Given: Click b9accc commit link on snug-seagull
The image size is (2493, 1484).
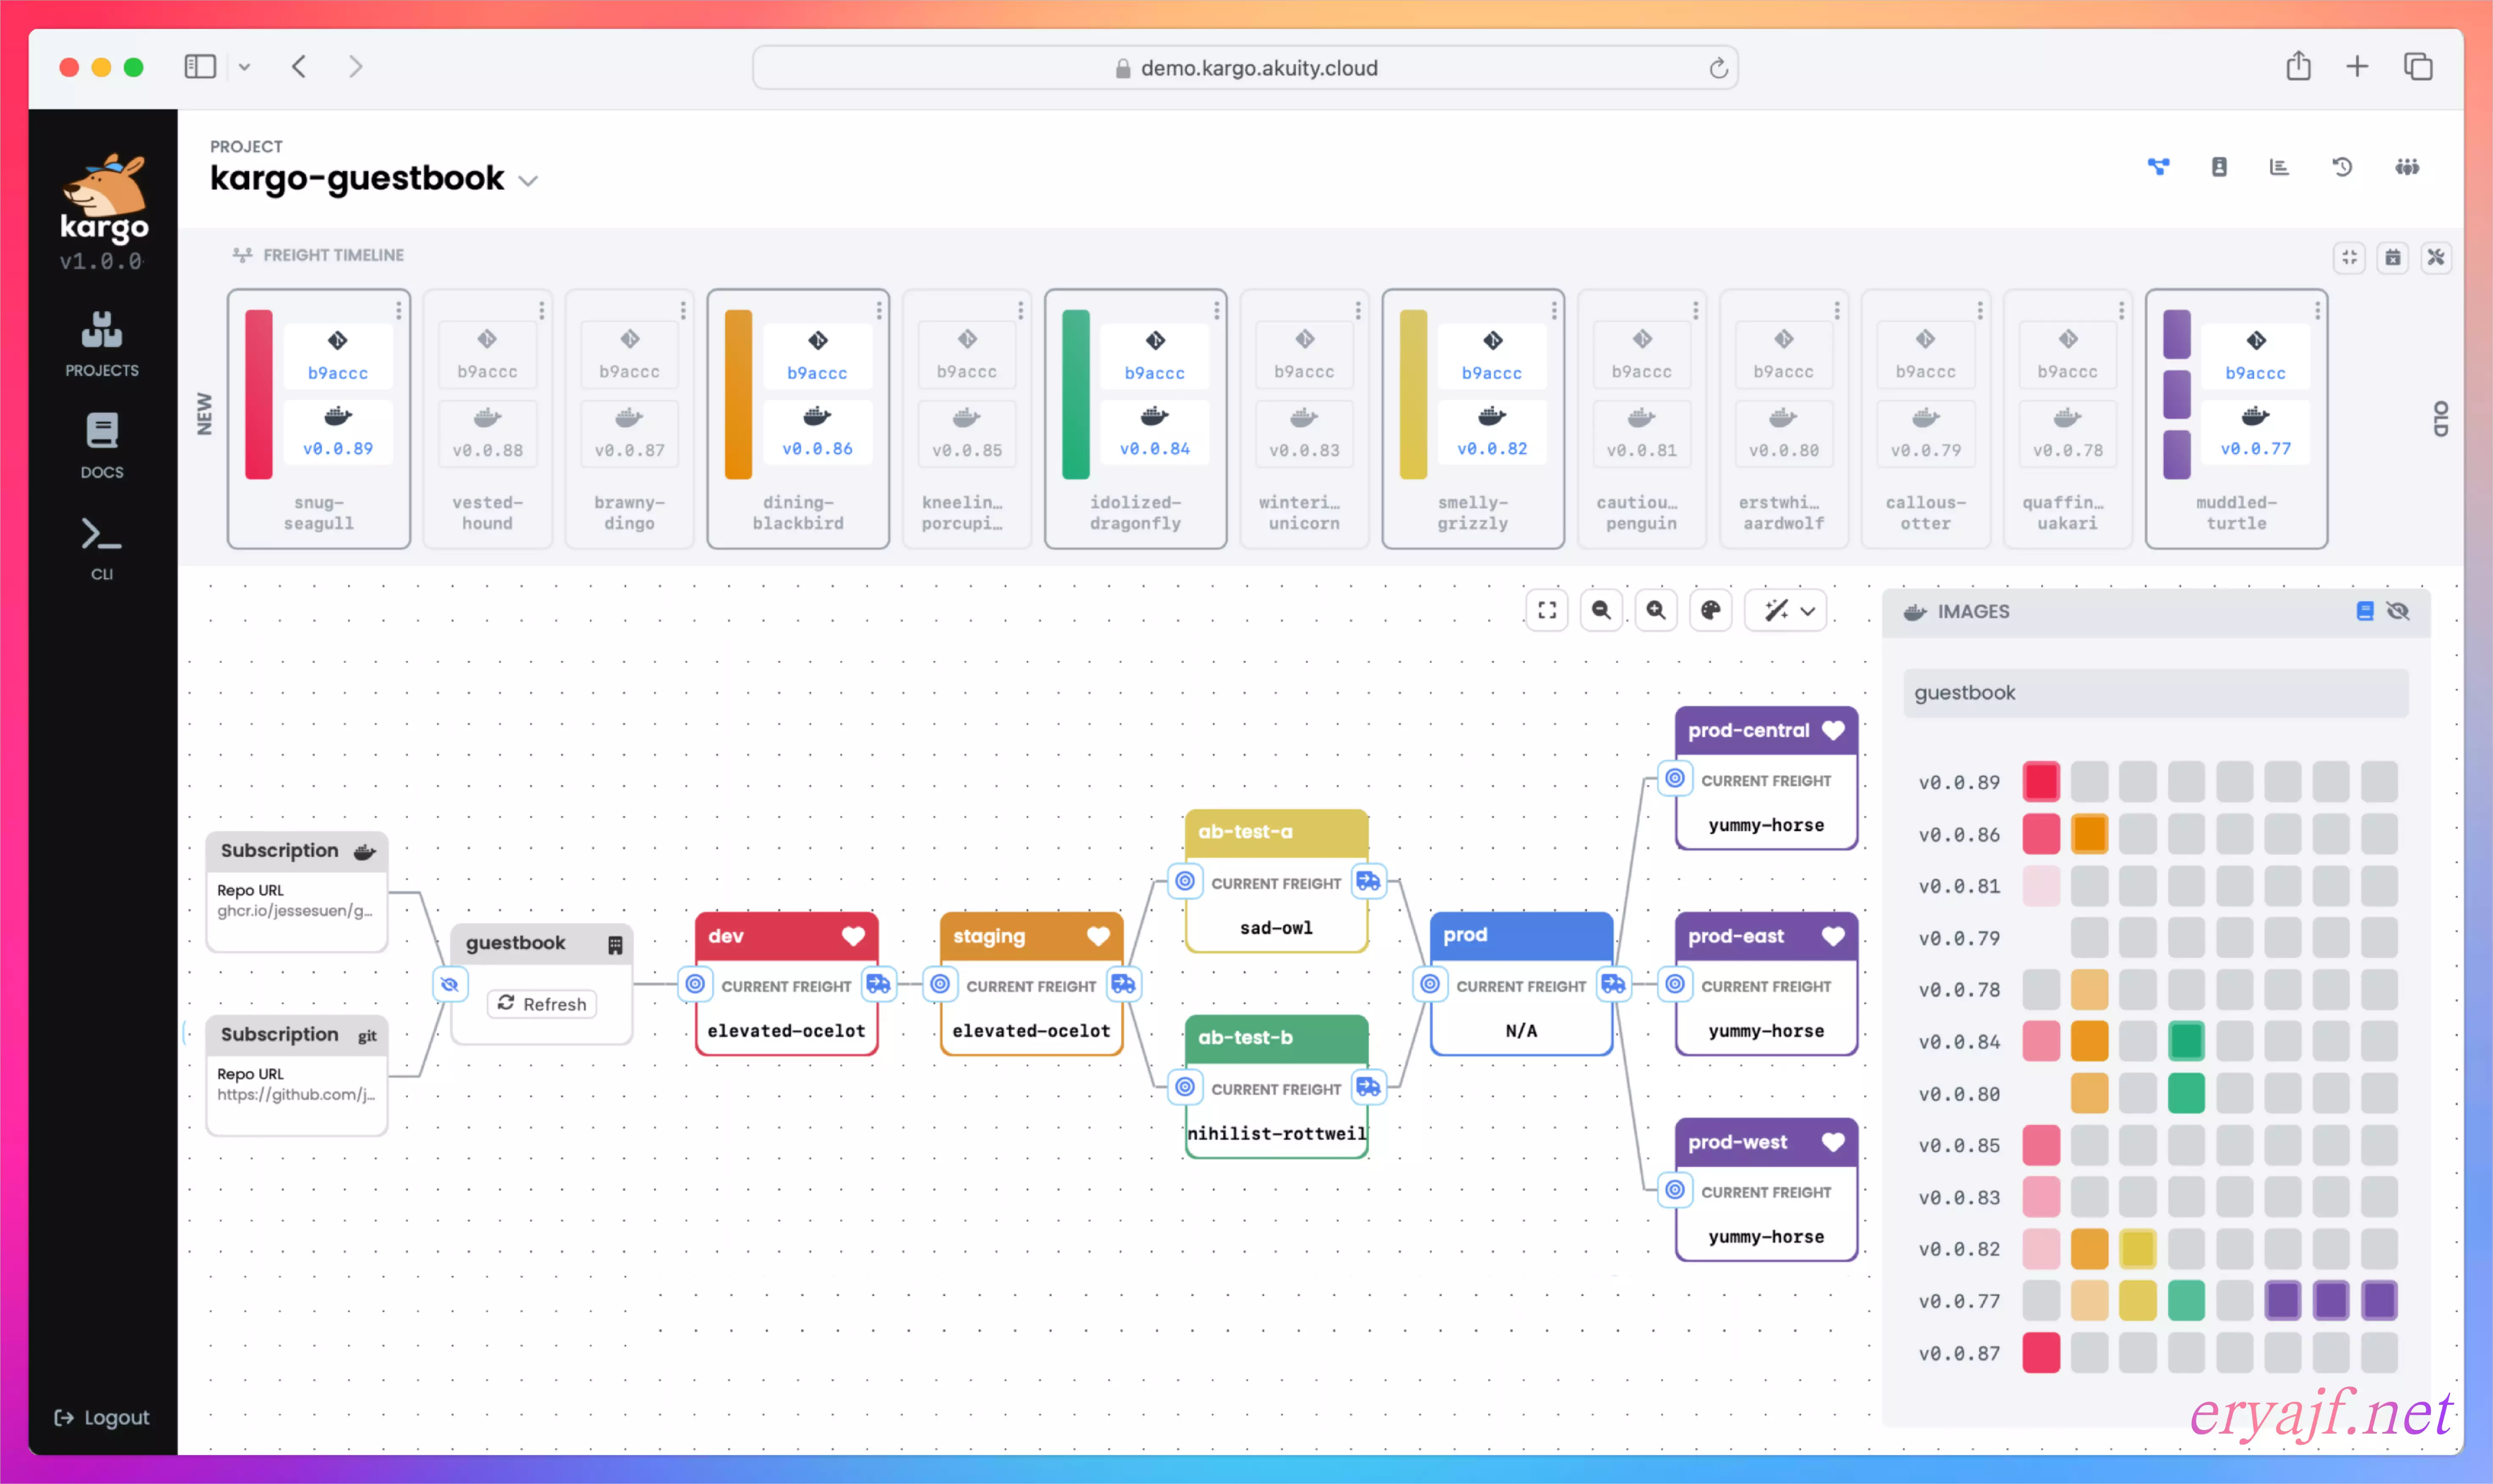Looking at the screenshot, I should tap(338, 373).
